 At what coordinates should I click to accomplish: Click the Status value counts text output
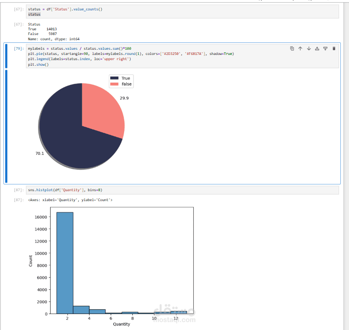click(x=54, y=32)
